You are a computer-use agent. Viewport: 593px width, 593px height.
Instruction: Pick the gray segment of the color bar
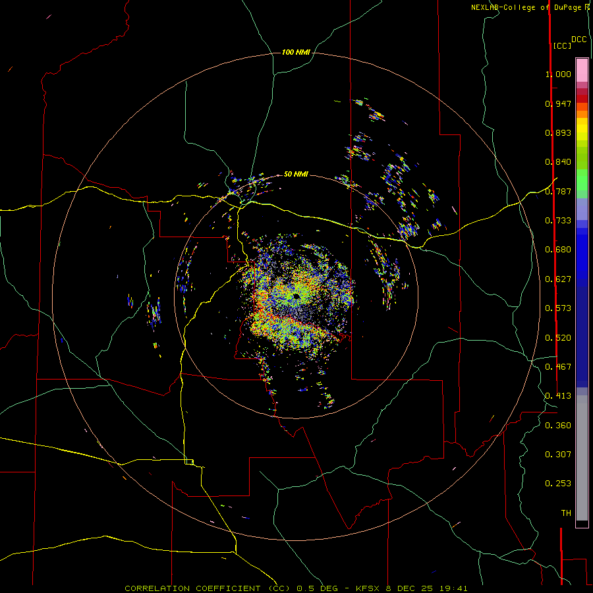coord(582,458)
